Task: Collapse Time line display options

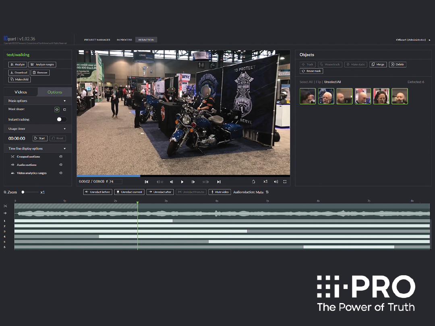Action: [x=64, y=149]
